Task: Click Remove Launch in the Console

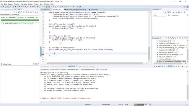Action: tap(157, 66)
